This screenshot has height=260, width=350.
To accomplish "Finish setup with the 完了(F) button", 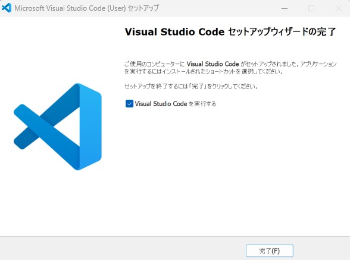I will tap(270, 251).
